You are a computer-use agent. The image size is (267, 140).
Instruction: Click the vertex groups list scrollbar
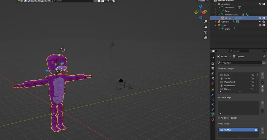pyautogui.click(x=258, y=74)
